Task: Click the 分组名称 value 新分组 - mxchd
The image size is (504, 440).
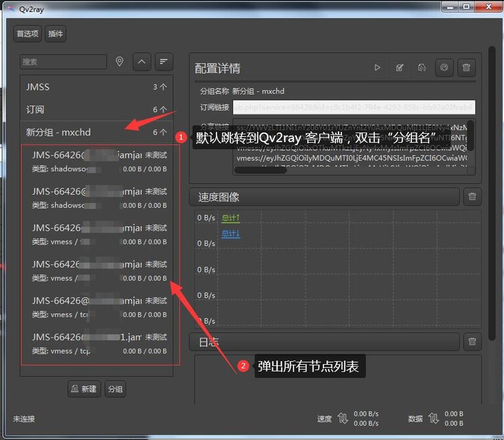Action: click(259, 91)
